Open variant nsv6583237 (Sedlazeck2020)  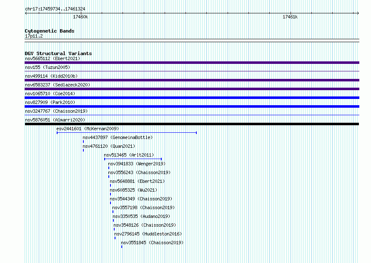click(x=58, y=85)
